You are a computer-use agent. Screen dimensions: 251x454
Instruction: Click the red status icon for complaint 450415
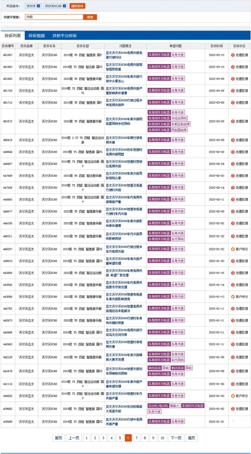coord(233,140)
